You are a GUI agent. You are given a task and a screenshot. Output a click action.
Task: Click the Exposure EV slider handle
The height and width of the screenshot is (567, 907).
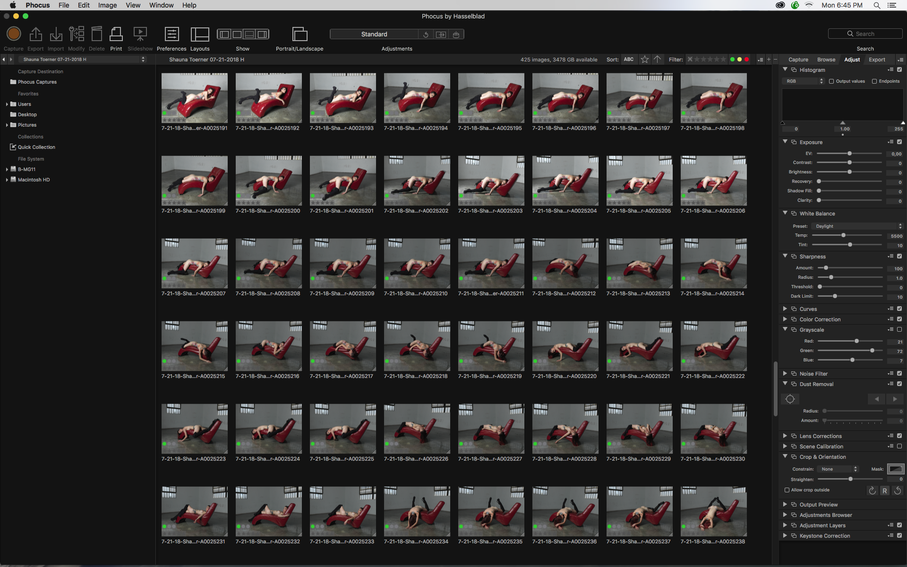tap(849, 154)
